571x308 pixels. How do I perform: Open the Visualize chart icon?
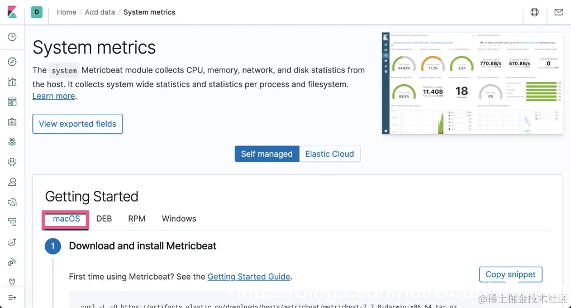tap(12, 82)
